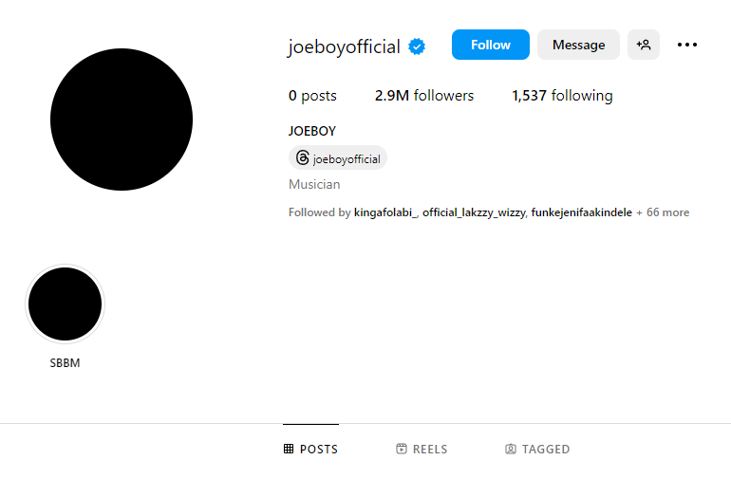Follow the joeboyofficial account

tap(490, 45)
